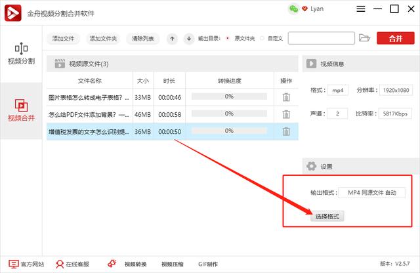Click progress bar of the 00:00:46 file
The image size is (420, 273).
click(229, 96)
